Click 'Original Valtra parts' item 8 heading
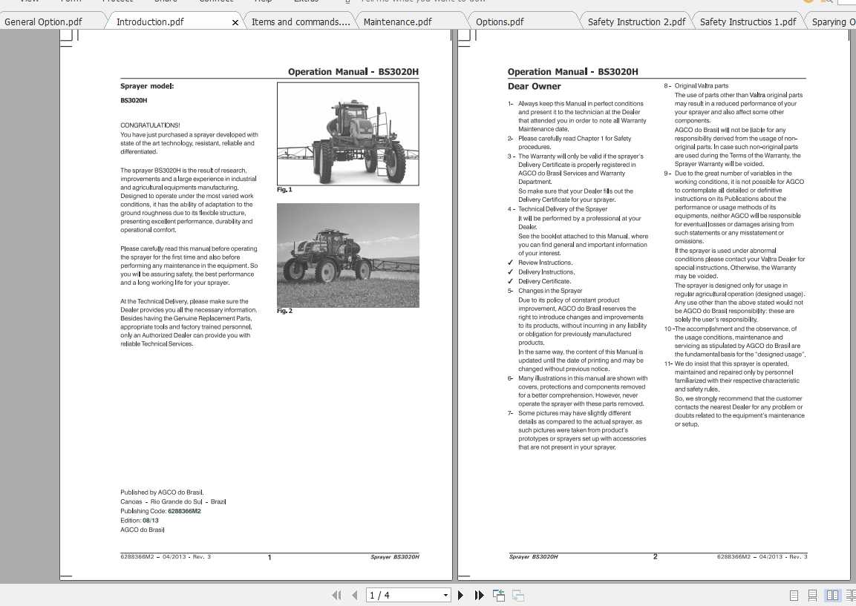The height and width of the screenshot is (606, 856). [x=702, y=85]
